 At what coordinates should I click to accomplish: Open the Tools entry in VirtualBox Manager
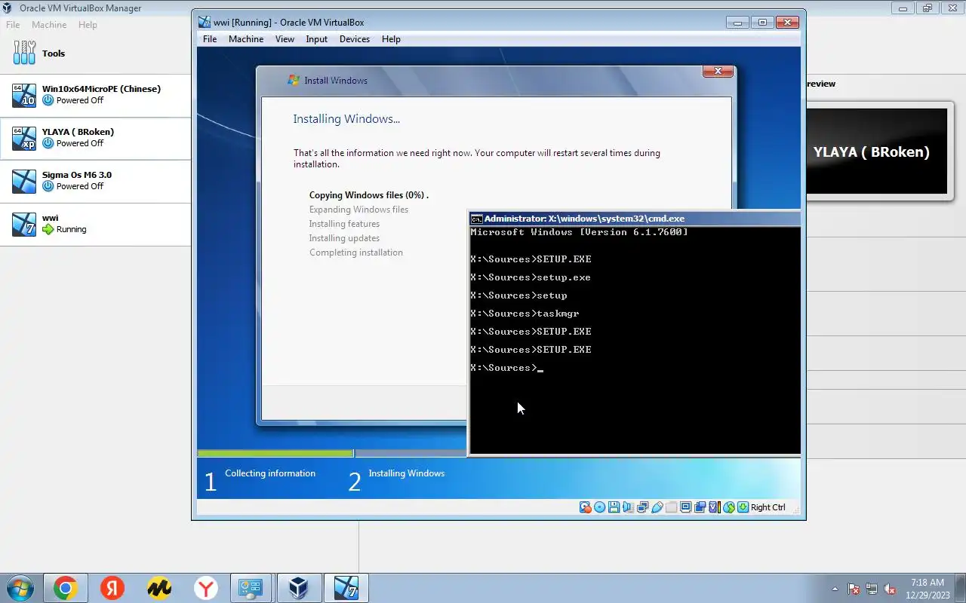pos(95,53)
